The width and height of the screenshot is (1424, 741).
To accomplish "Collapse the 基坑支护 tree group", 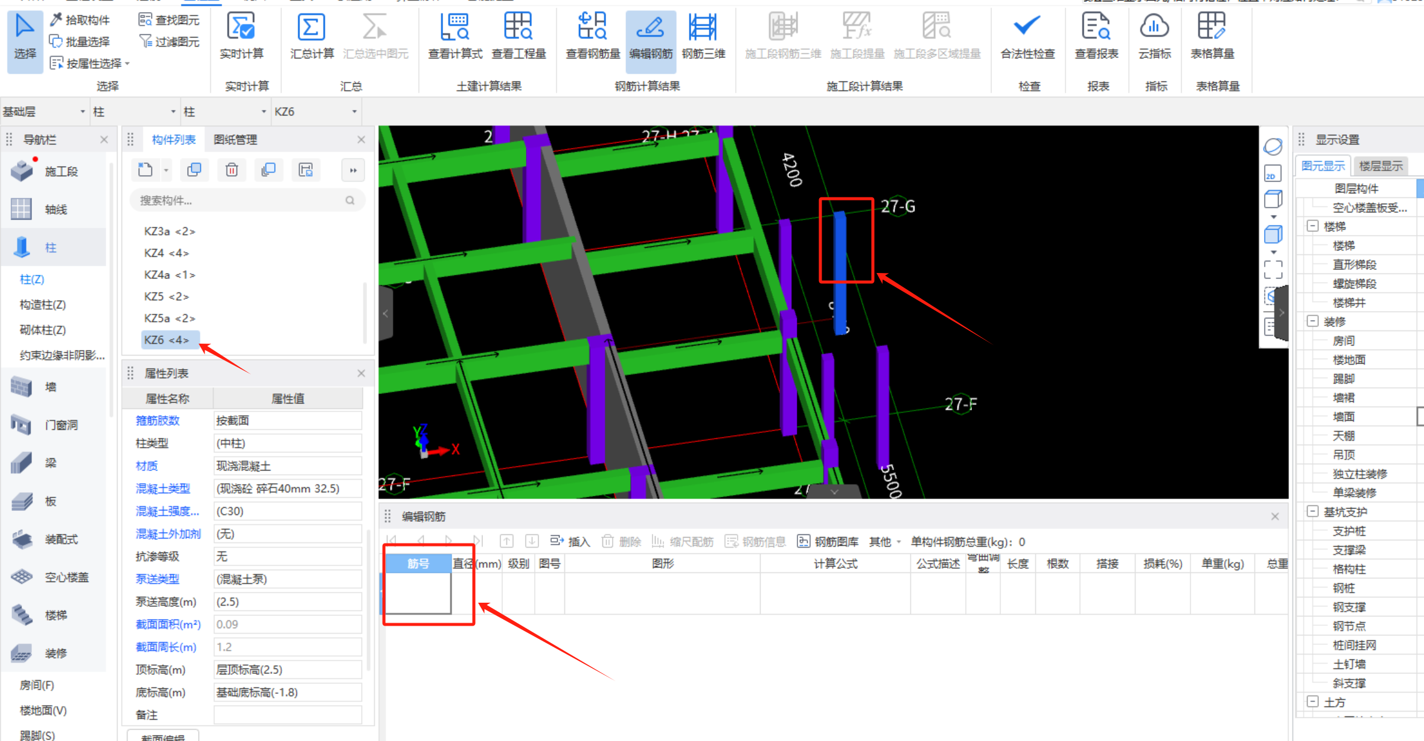I will click(1312, 511).
